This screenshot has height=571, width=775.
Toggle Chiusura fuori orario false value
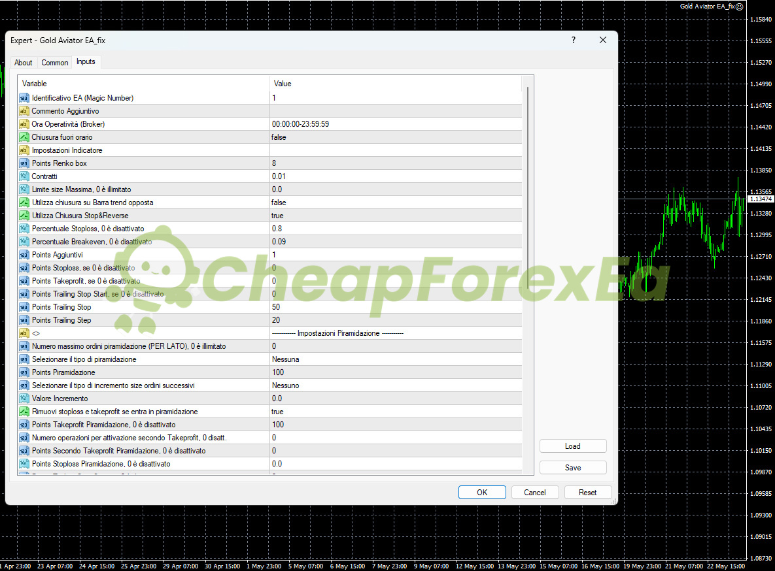pyautogui.click(x=396, y=137)
